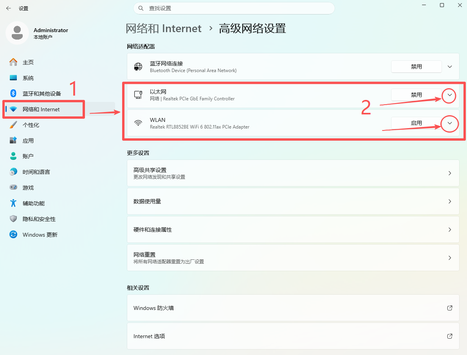Click the 网络和 Internet Wi-Fi sidebar icon
Screen dimensions: 467x355
[13, 109]
